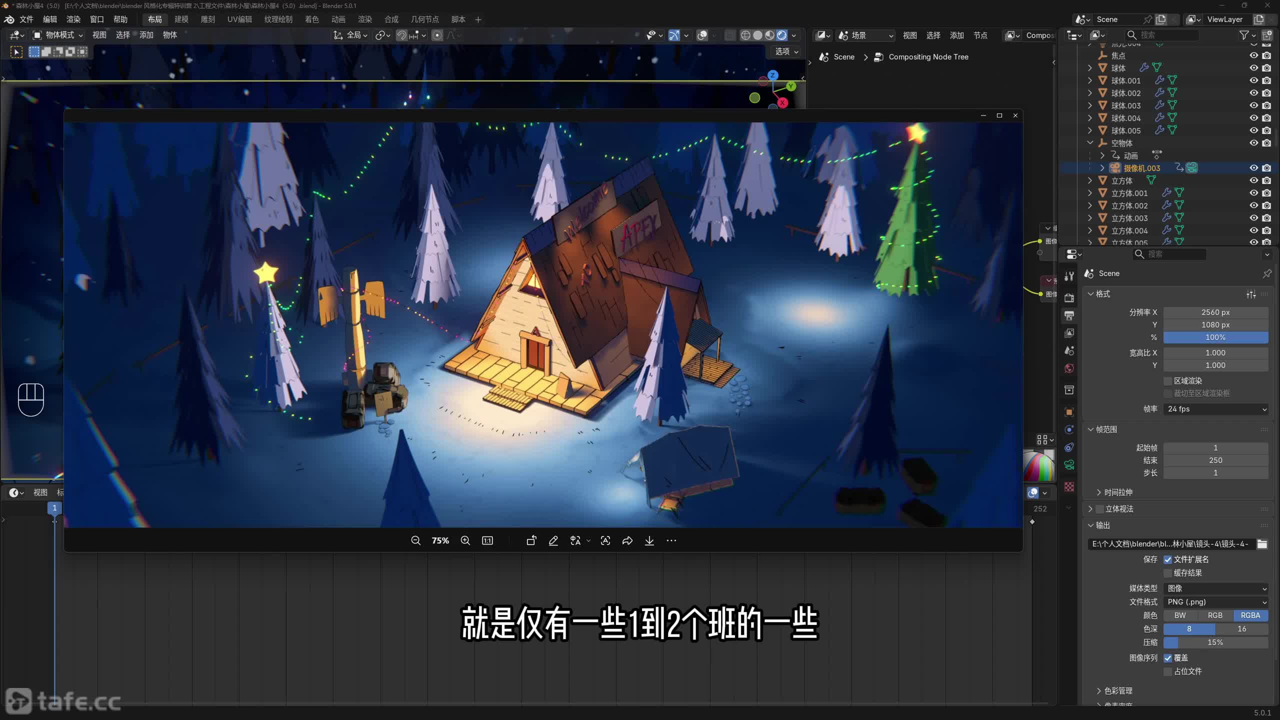Uncheck the 覆盖 overwrite checkbox

point(1168,658)
